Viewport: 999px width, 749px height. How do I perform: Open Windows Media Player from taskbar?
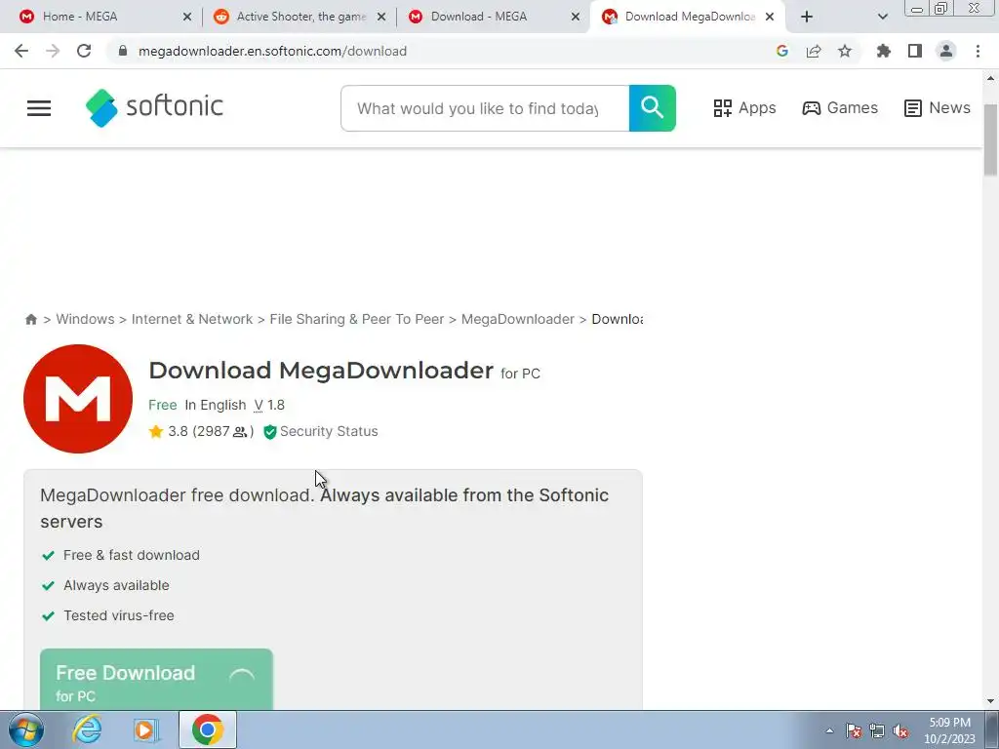click(146, 729)
